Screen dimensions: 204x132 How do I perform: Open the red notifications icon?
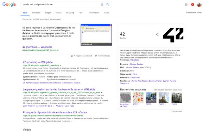coord(192,5)
